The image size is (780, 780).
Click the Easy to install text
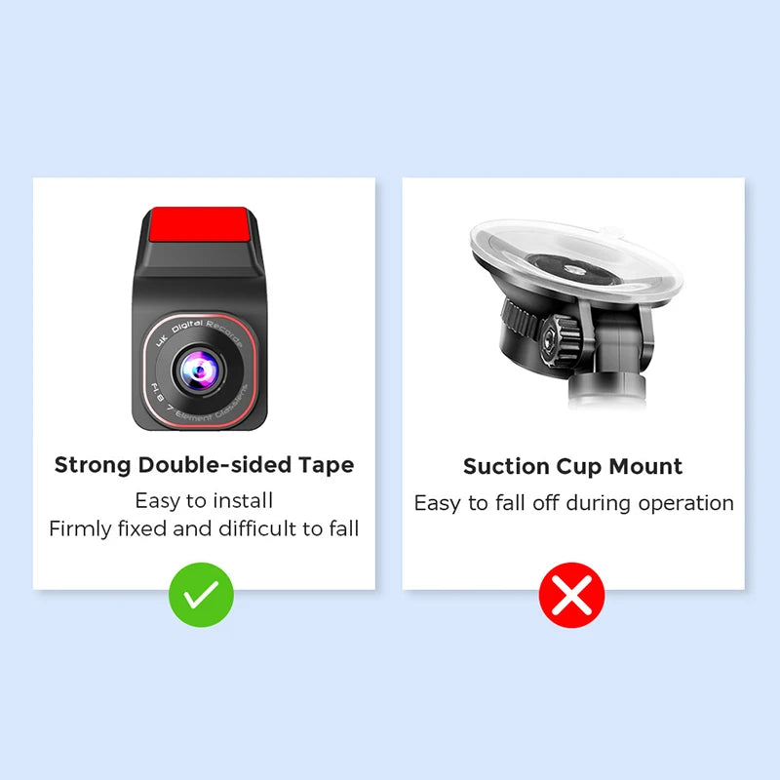coord(204,500)
